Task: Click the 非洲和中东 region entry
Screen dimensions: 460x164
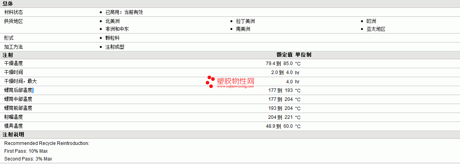Action: (x=117, y=29)
